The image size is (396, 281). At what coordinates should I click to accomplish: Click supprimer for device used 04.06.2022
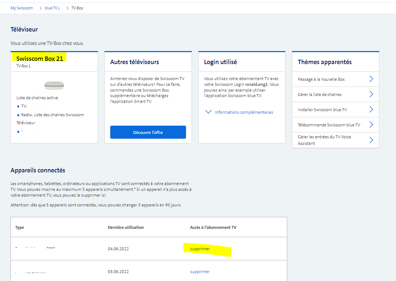click(200, 249)
